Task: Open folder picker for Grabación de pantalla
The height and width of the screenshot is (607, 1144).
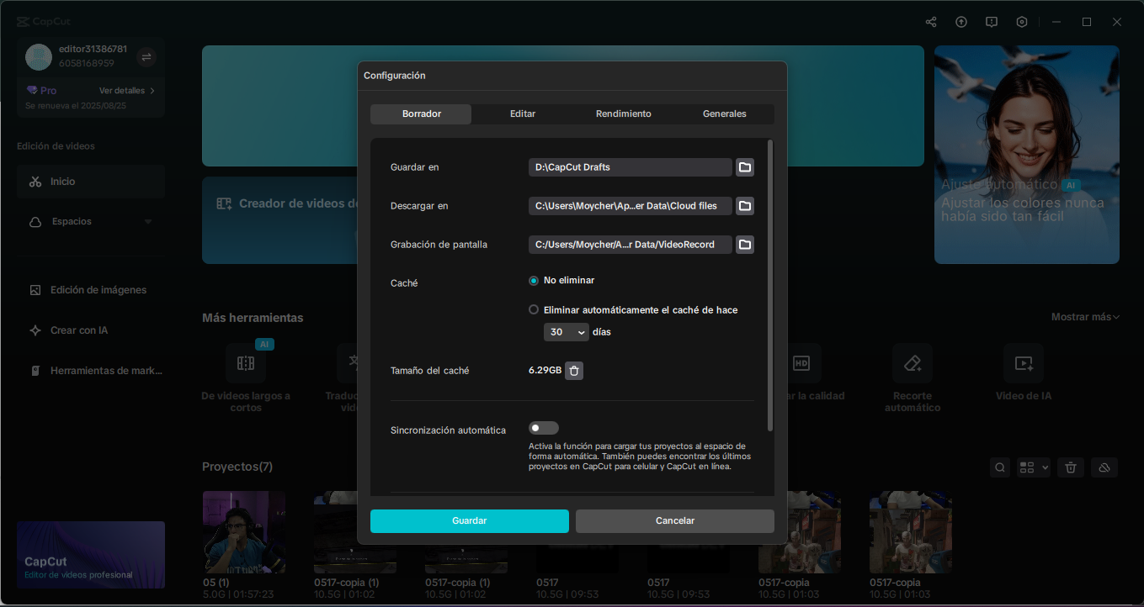Action: [745, 245]
